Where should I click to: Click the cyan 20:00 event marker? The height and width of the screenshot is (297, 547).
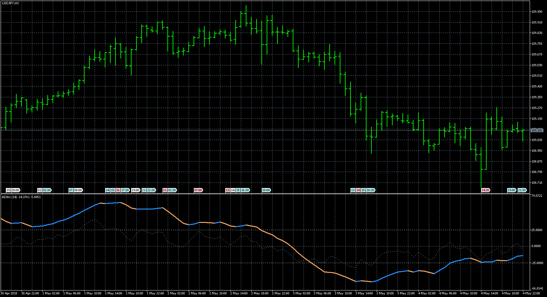point(266,190)
